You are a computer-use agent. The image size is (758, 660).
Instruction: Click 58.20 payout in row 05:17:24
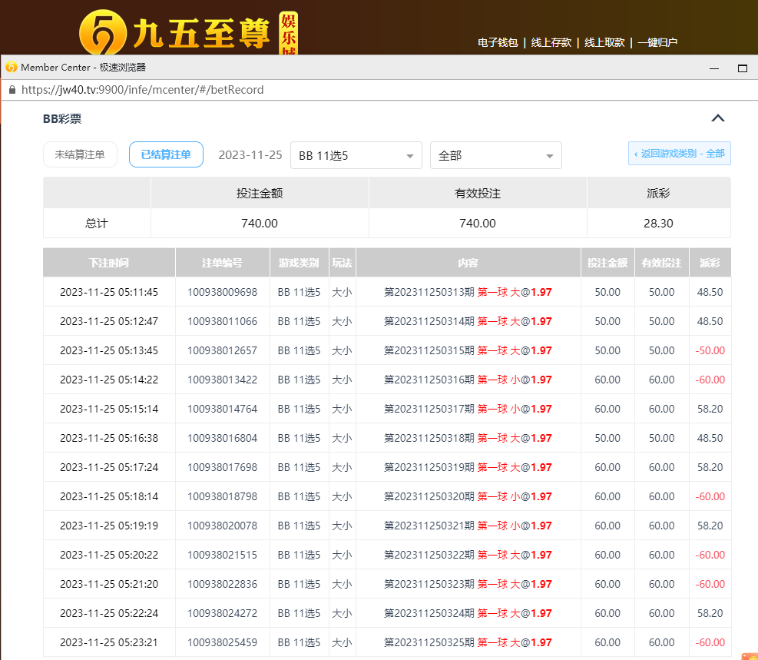coord(710,467)
